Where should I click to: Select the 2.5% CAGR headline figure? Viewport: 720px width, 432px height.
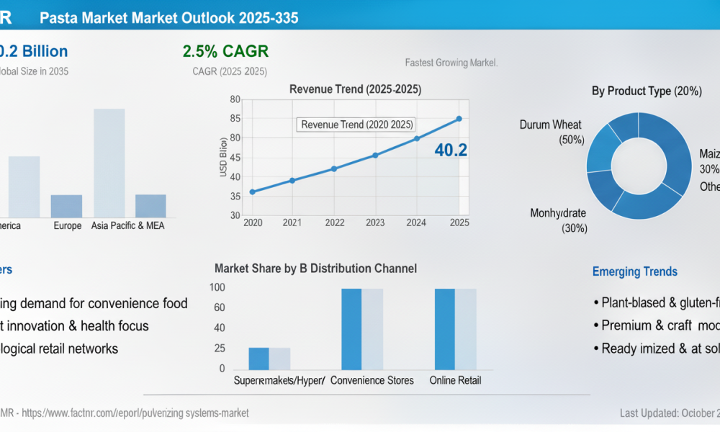point(225,51)
